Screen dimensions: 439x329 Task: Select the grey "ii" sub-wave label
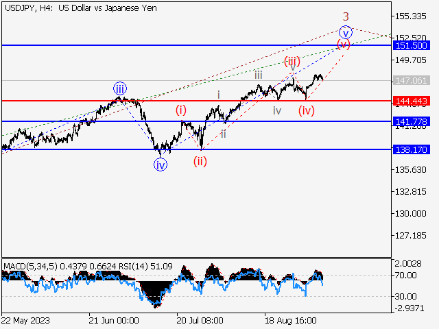[223, 134]
